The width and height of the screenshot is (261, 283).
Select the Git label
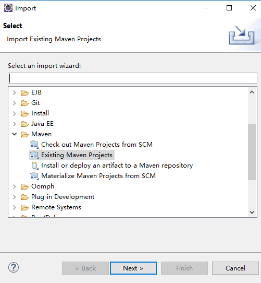(x=35, y=103)
